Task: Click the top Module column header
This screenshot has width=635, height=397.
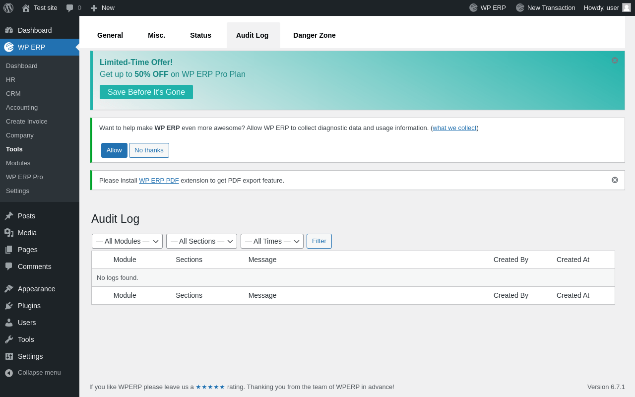Action: click(125, 260)
